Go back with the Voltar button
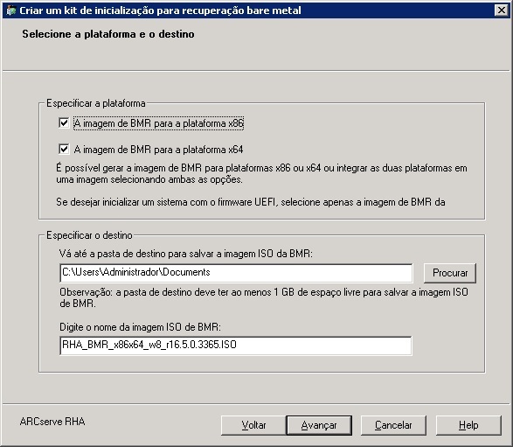This screenshot has width=513, height=447. [253, 425]
